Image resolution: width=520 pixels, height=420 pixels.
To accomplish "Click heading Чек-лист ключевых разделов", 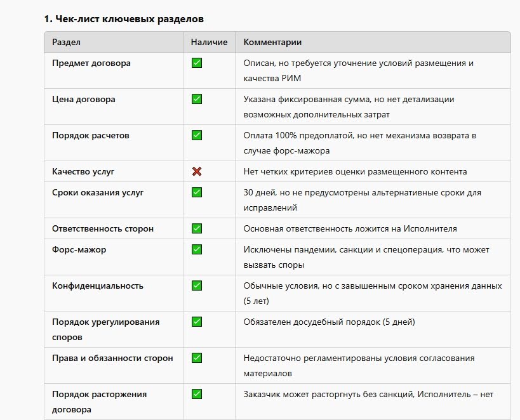I will point(124,19).
